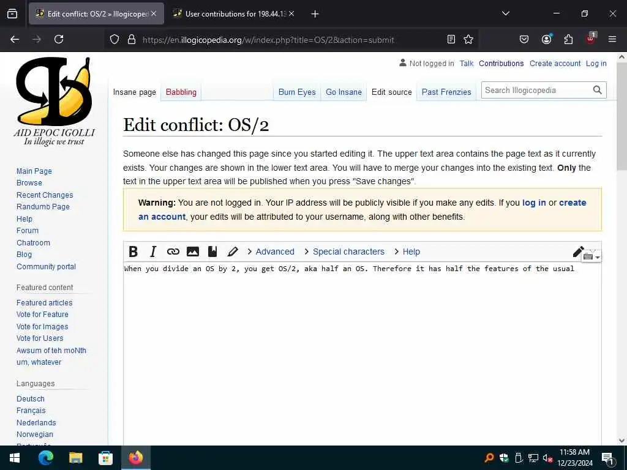Open the Contributions link
The height and width of the screenshot is (470, 627).
point(501,63)
